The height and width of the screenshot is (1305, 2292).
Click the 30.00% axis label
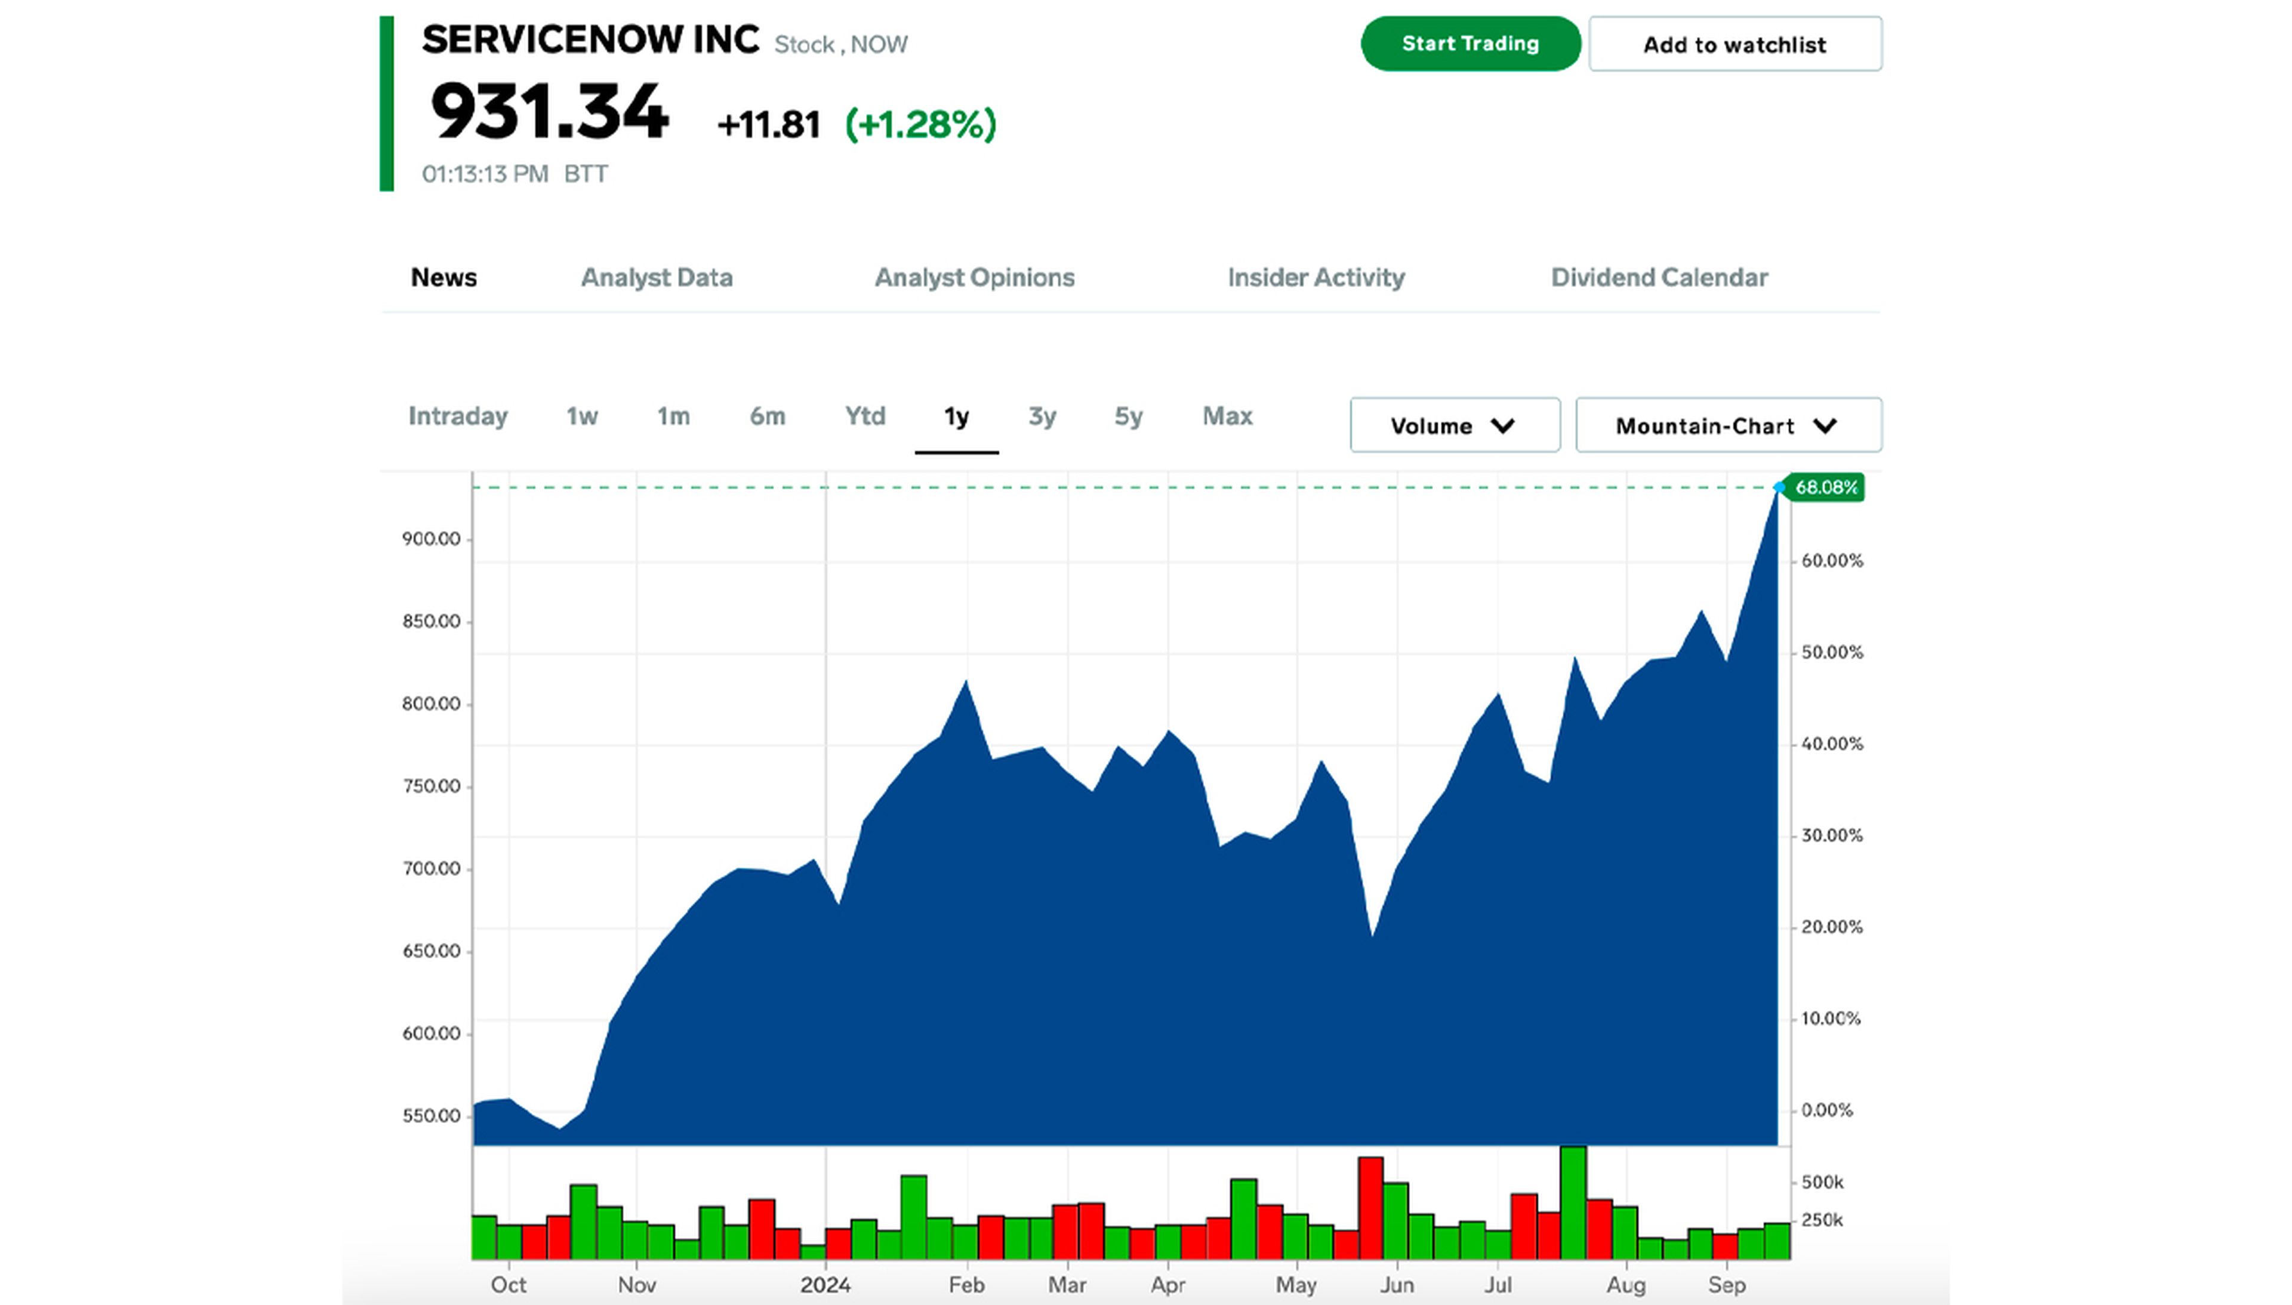[1832, 835]
